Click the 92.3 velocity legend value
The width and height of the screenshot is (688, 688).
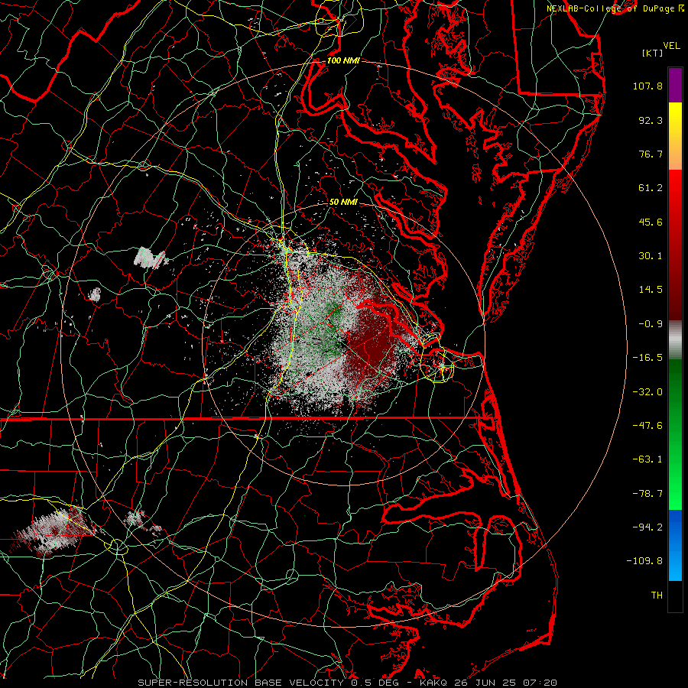click(651, 120)
